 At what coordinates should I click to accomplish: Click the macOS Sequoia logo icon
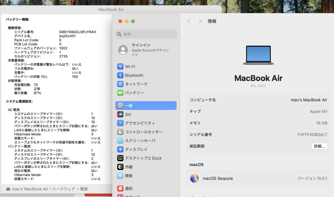(x=194, y=179)
